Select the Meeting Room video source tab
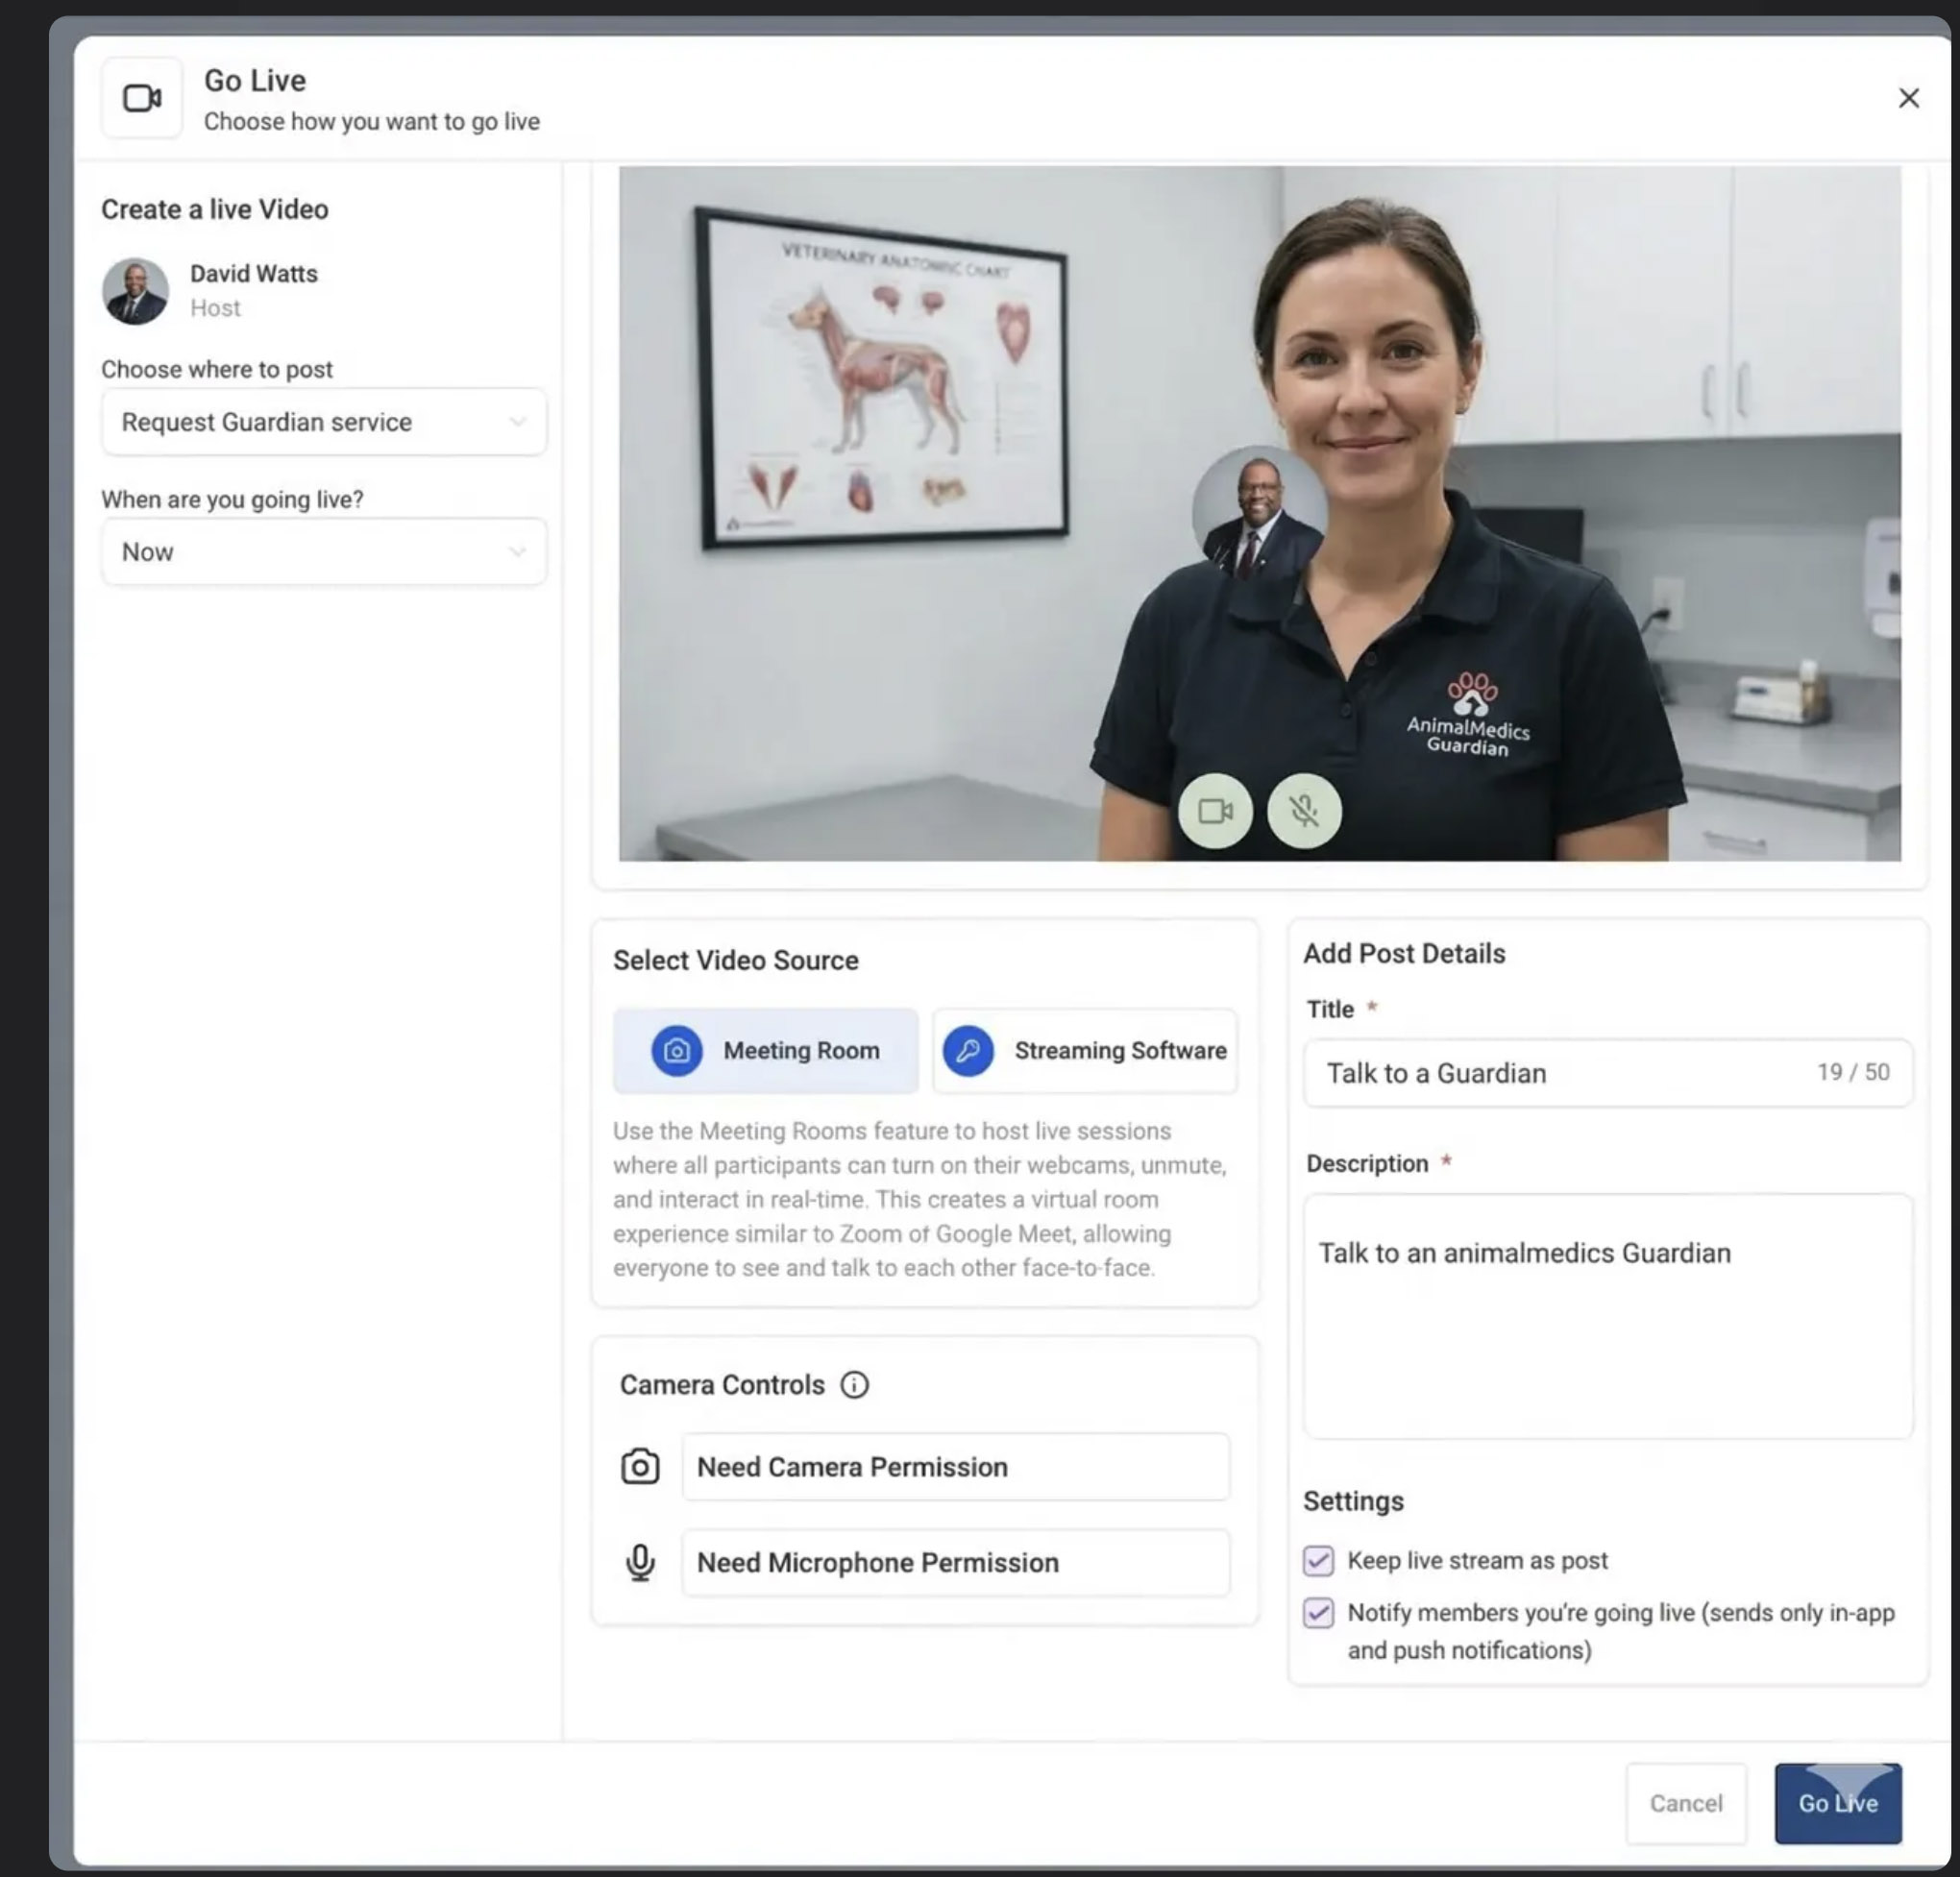This screenshot has width=1960, height=1877. coord(766,1051)
